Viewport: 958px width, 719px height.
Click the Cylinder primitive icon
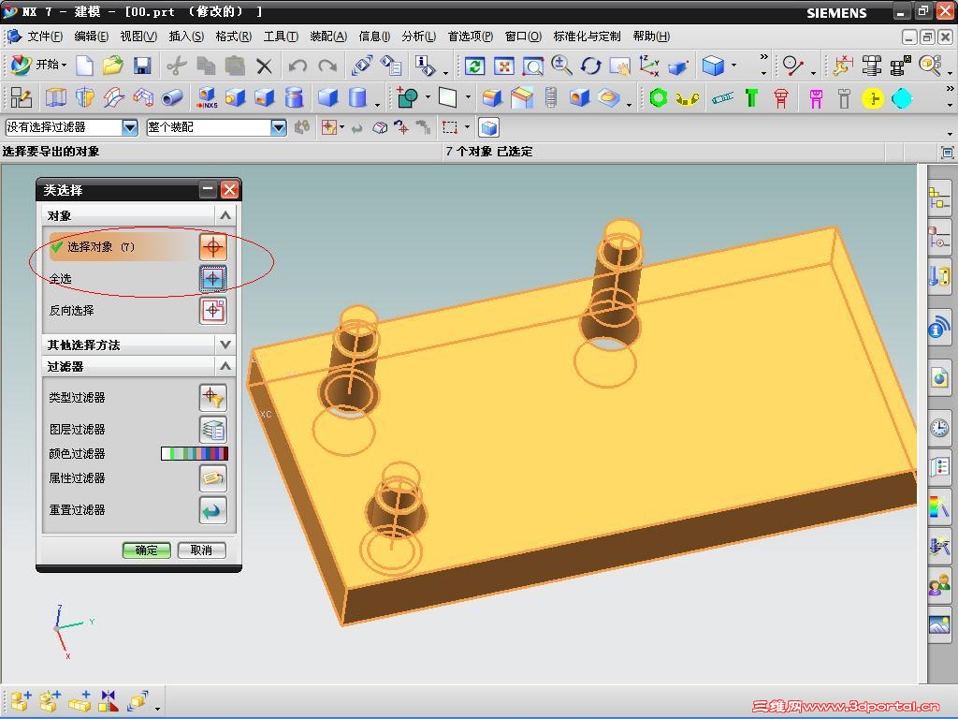(358, 97)
